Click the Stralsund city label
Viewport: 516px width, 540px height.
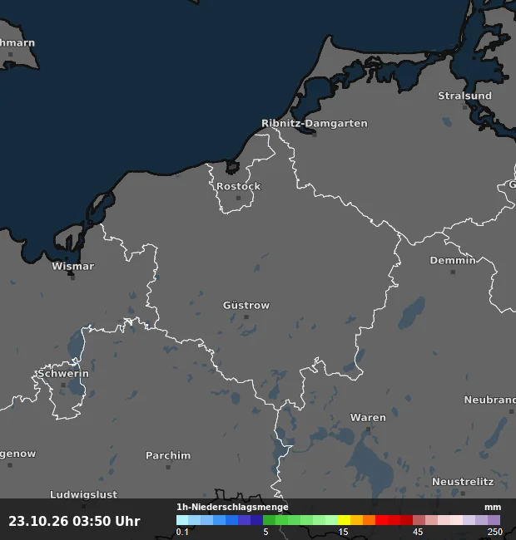pos(464,96)
